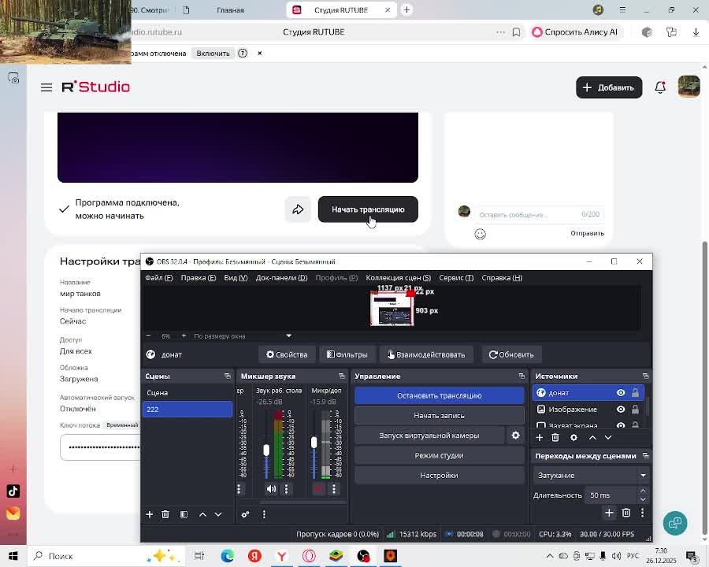
Task: Hide the донат source via eye icon
Action: point(621,393)
